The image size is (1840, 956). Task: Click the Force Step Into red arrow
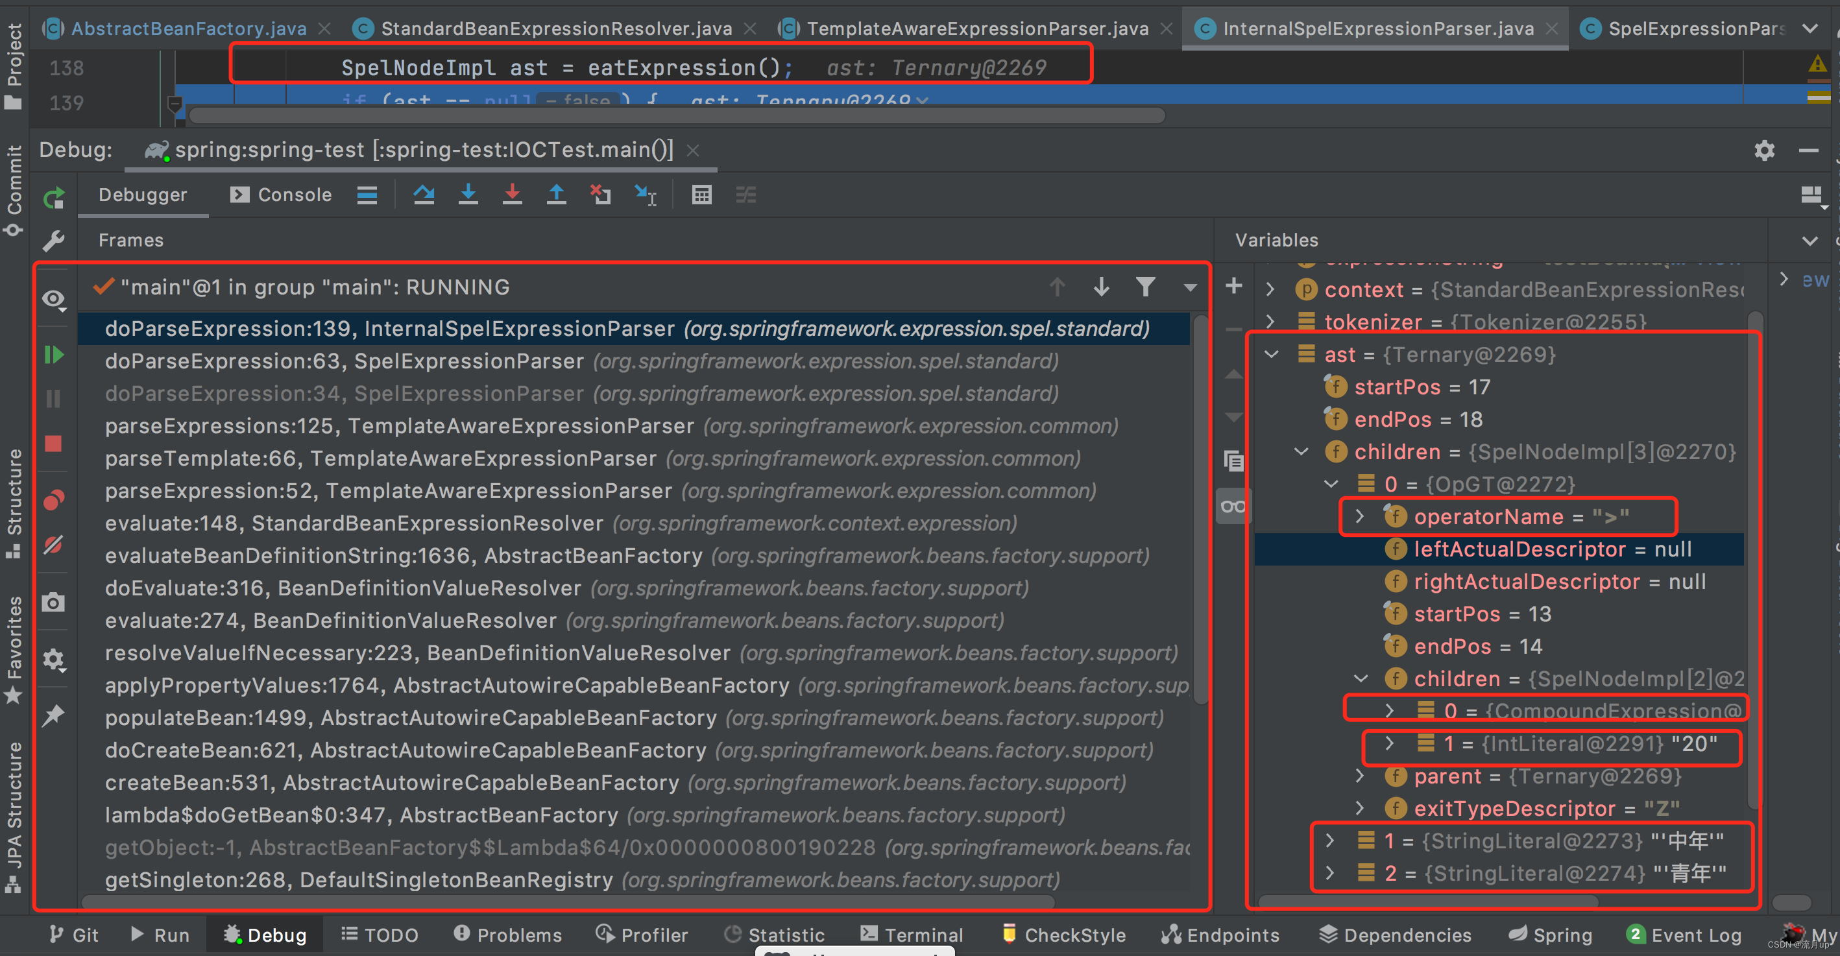[512, 195]
